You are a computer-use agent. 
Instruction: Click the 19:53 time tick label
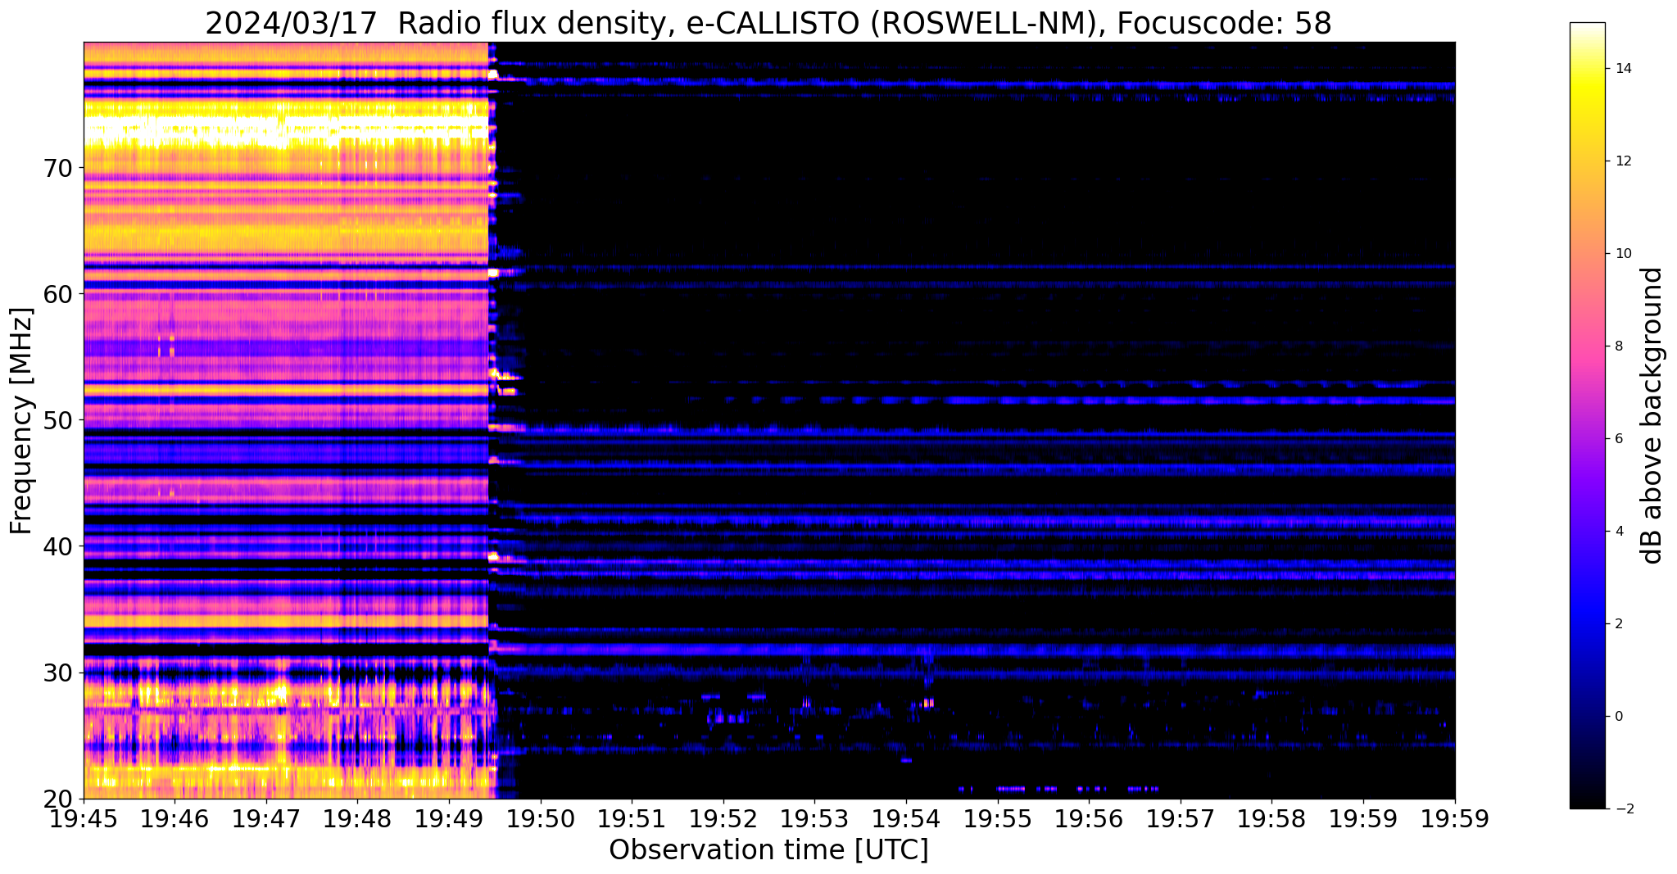point(815,818)
